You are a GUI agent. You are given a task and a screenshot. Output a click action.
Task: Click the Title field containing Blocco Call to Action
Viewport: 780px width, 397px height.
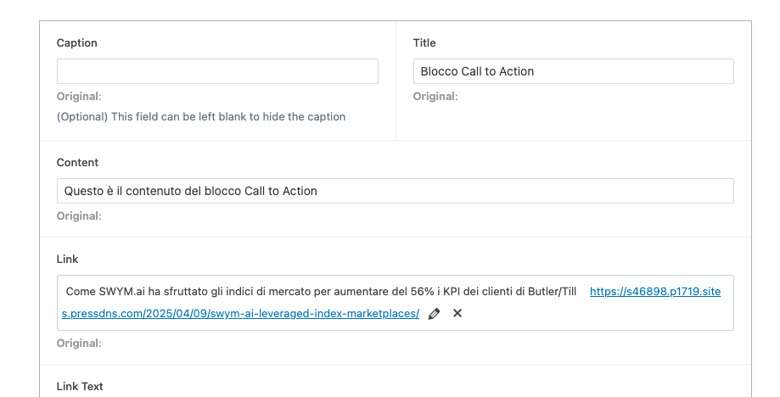pyautogui.click(x=573, y=71)
